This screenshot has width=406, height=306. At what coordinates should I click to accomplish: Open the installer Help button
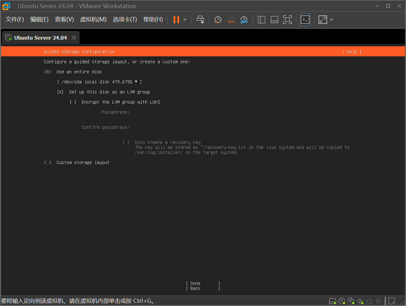point(352,52)
